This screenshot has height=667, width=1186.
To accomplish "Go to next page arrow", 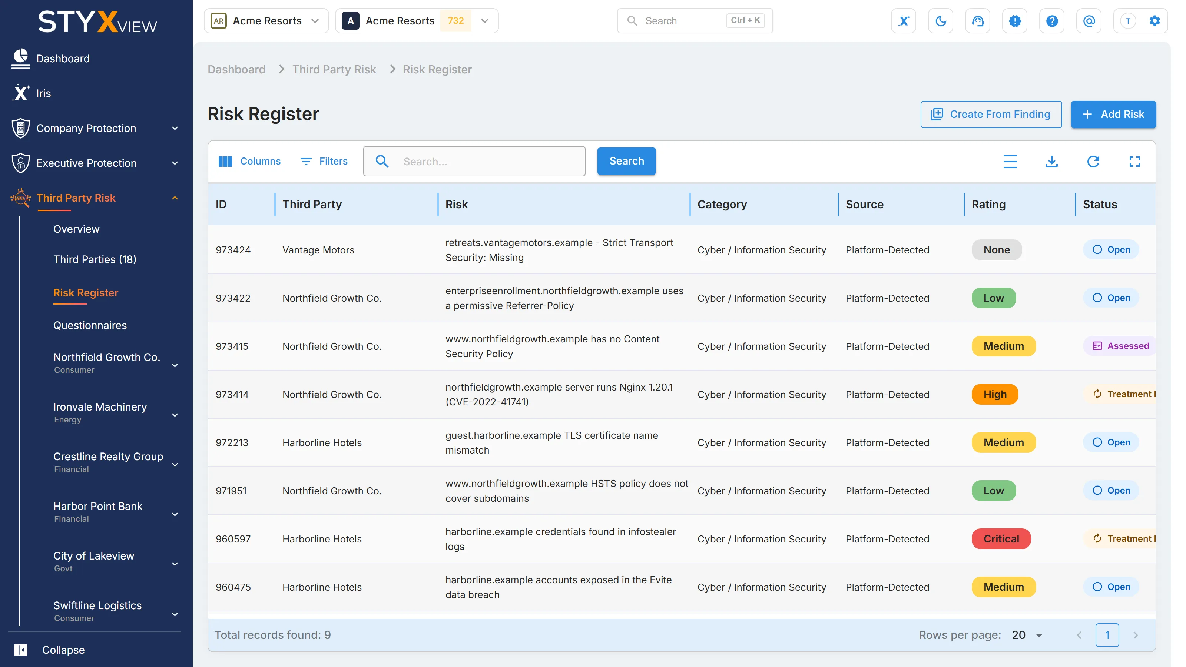I will tap(1135, 635).
